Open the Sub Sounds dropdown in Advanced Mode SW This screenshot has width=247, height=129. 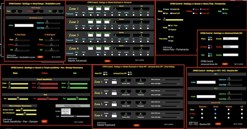(x=230, y=55)
